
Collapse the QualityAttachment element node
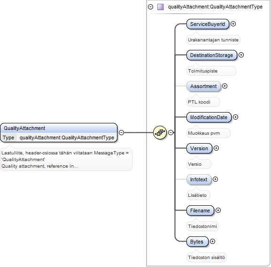[x=122, y=132]
